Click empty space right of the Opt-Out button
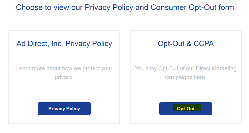The height and width of the screenshot is (133, 249). [227, 109]
